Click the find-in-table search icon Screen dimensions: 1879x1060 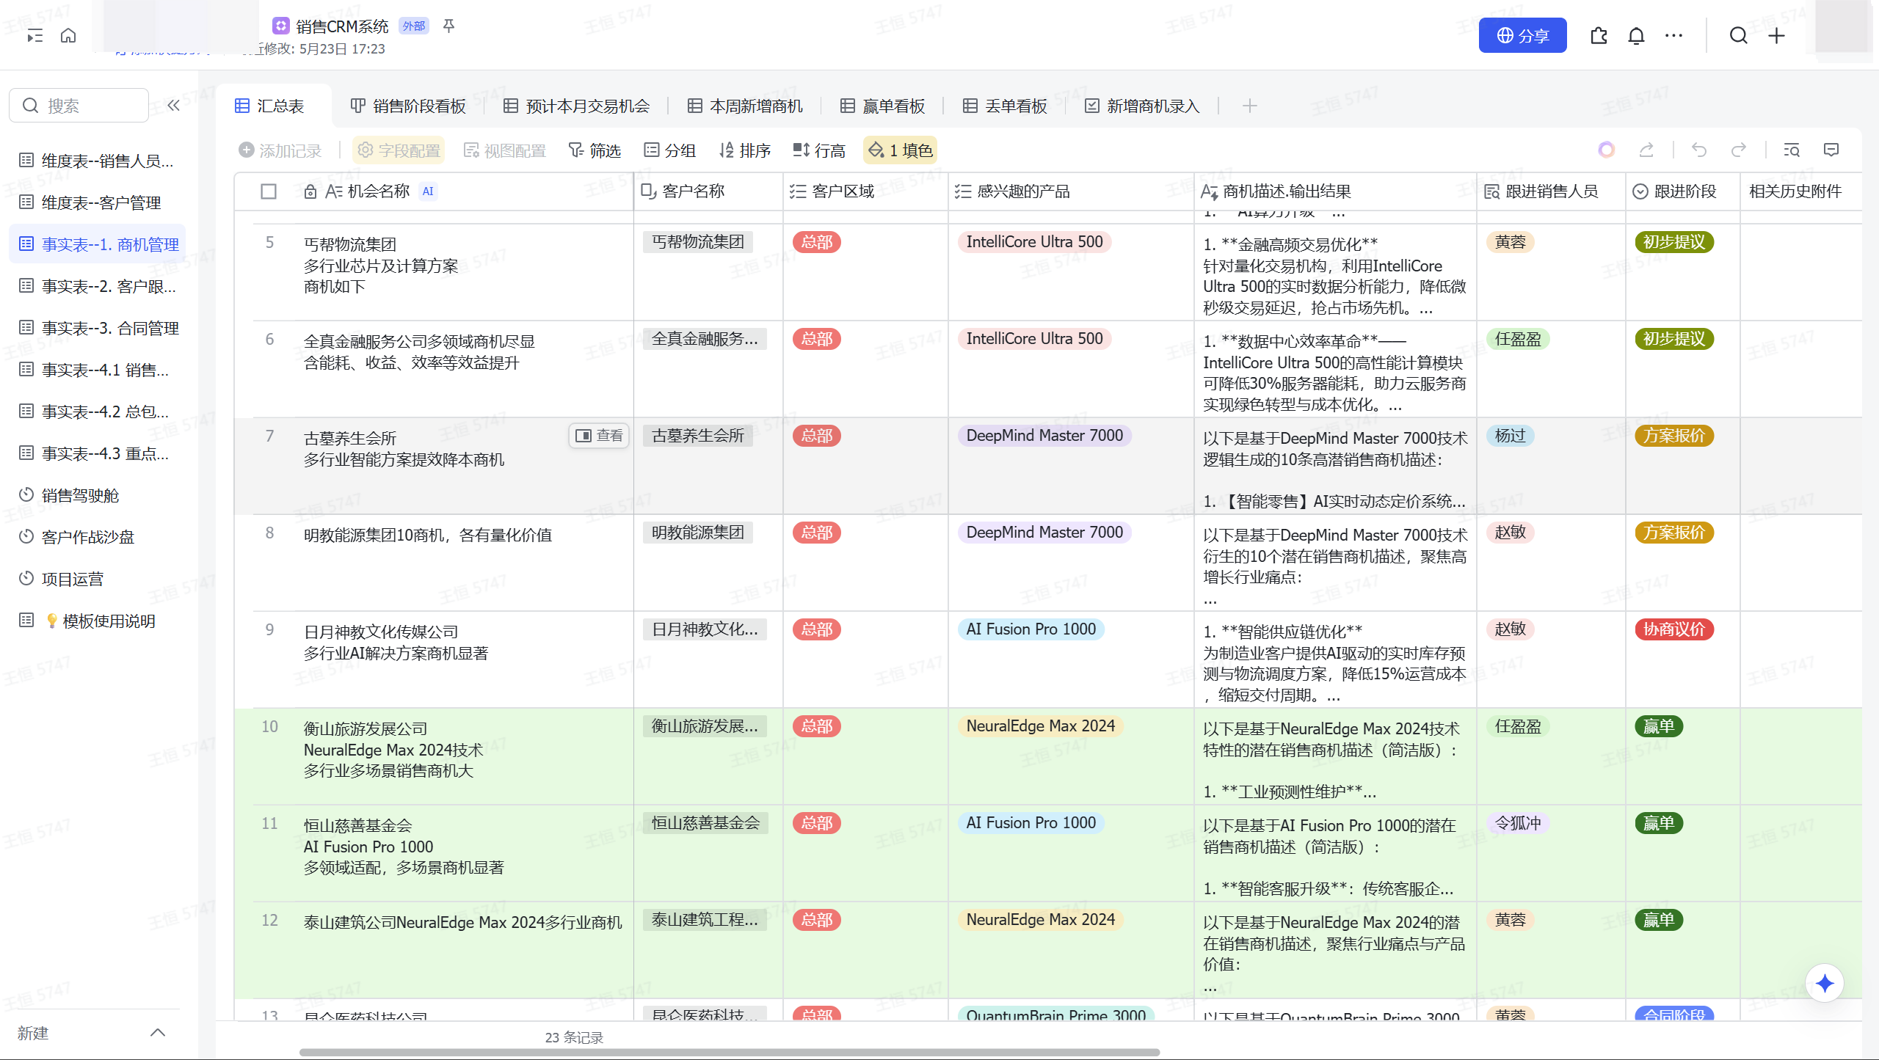[1792, 150]
